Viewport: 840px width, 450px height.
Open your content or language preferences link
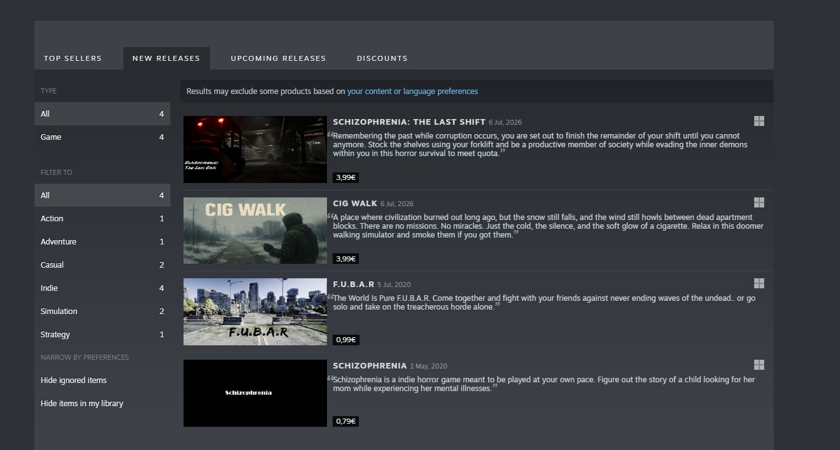click(x=412, y=92)
